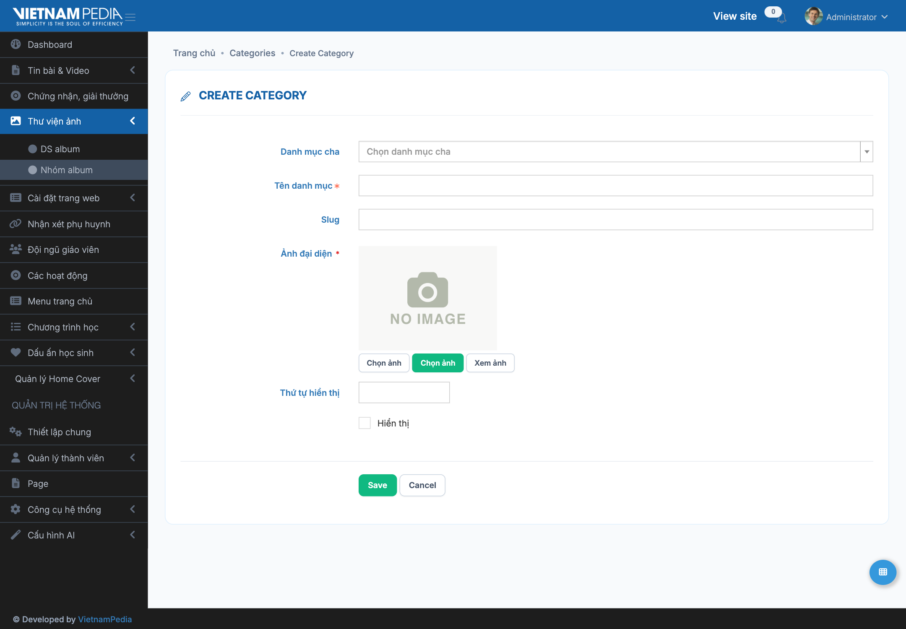This screenshot has height=629, width=906.
Task: Expand the Administrator account menu arrow
Action: point(885,17)
